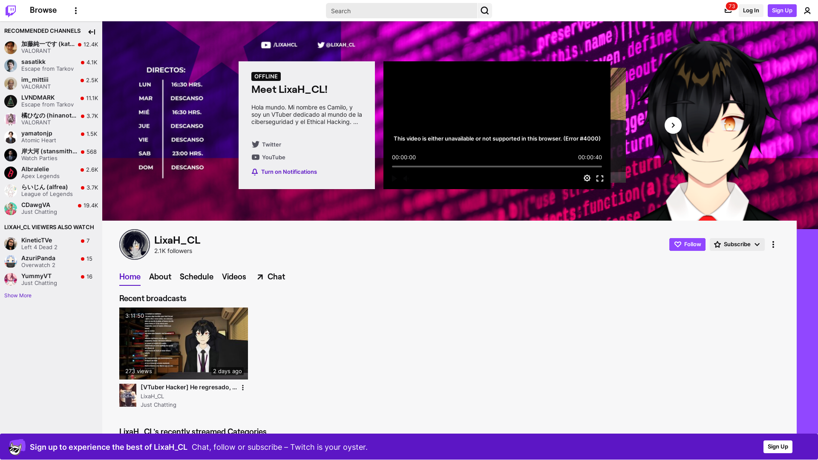Open the broadcast video options menu

[x=243, y=388]
